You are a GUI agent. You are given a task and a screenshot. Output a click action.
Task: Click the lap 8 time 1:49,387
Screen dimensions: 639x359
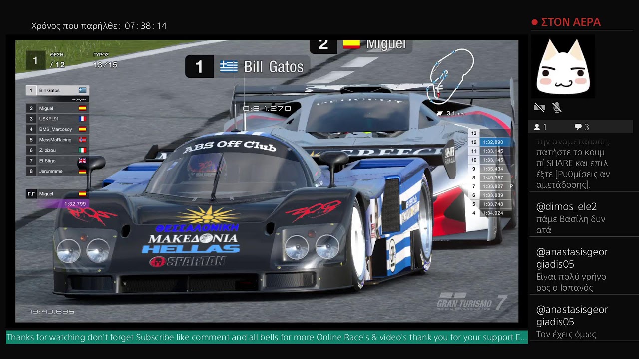(x=493, y=178)
